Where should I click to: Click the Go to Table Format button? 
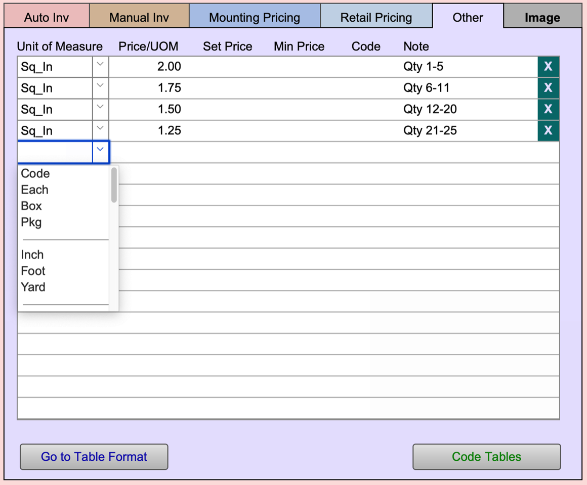tap(94, 457)
